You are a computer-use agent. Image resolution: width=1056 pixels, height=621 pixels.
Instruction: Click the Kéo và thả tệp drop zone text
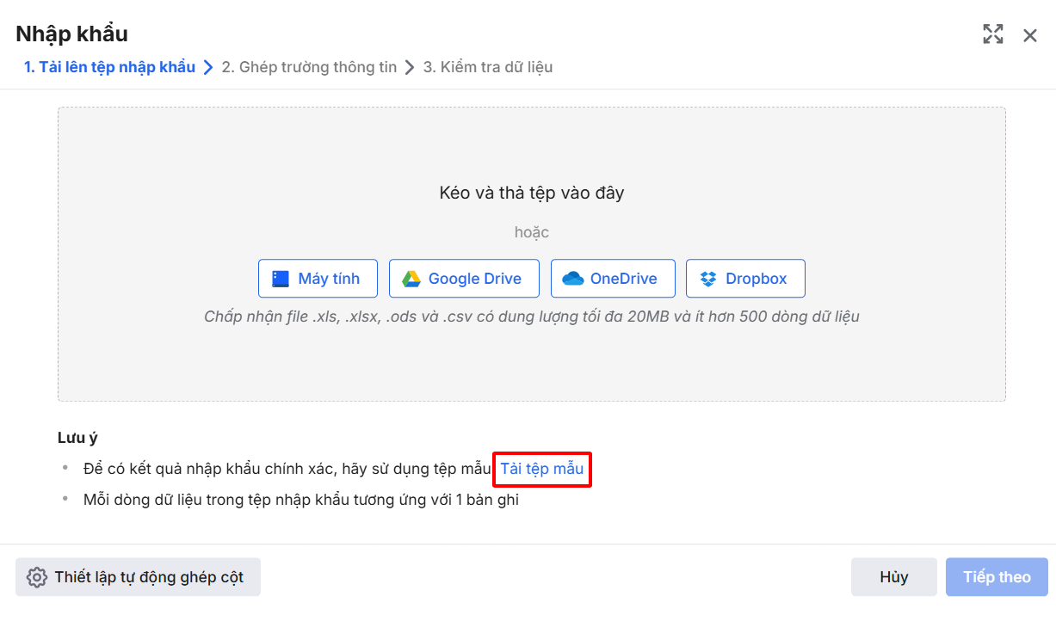531,193
